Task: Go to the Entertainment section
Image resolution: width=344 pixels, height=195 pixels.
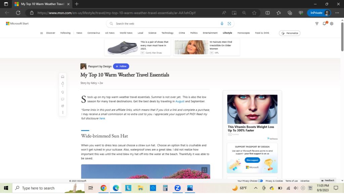Action: pos(210,33)
